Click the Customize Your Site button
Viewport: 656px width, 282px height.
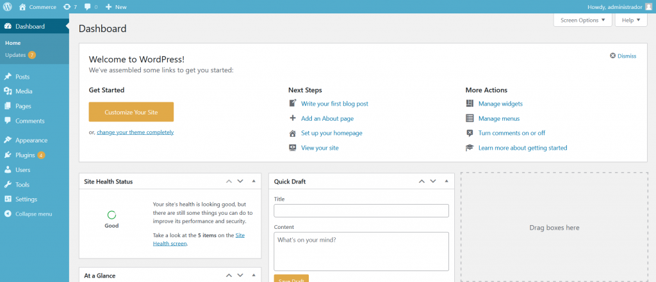131,112
